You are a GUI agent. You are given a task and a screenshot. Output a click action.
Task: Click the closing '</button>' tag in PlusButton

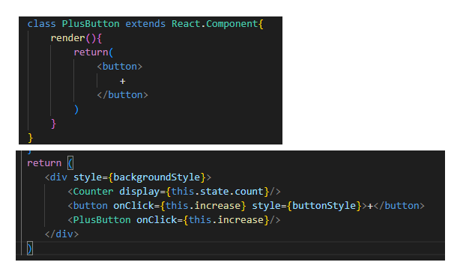click(122, 95)
